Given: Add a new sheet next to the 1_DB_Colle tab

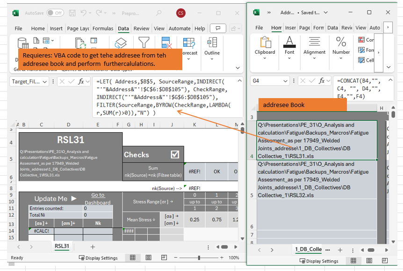Looking at the screenshot, I should 340,250.
